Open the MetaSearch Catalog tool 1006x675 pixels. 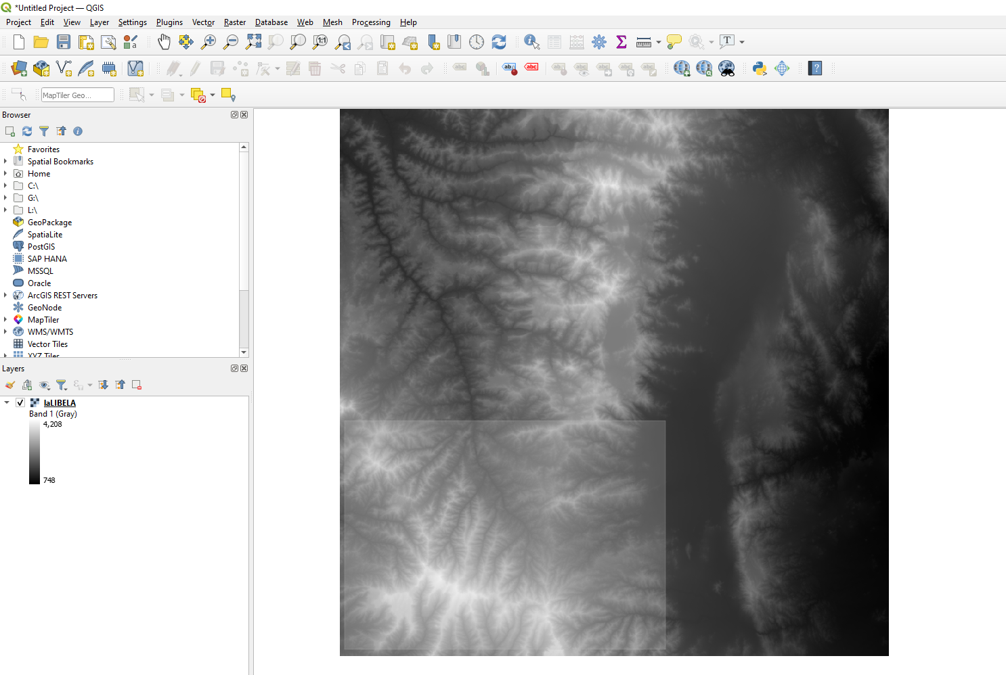726,68
